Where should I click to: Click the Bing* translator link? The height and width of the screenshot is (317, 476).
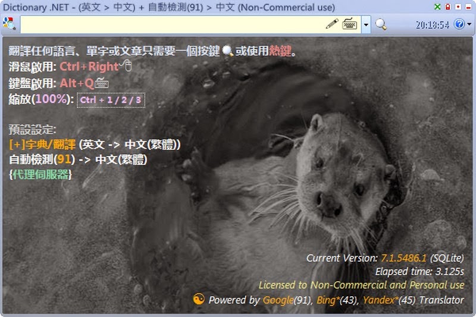point(328,300)
